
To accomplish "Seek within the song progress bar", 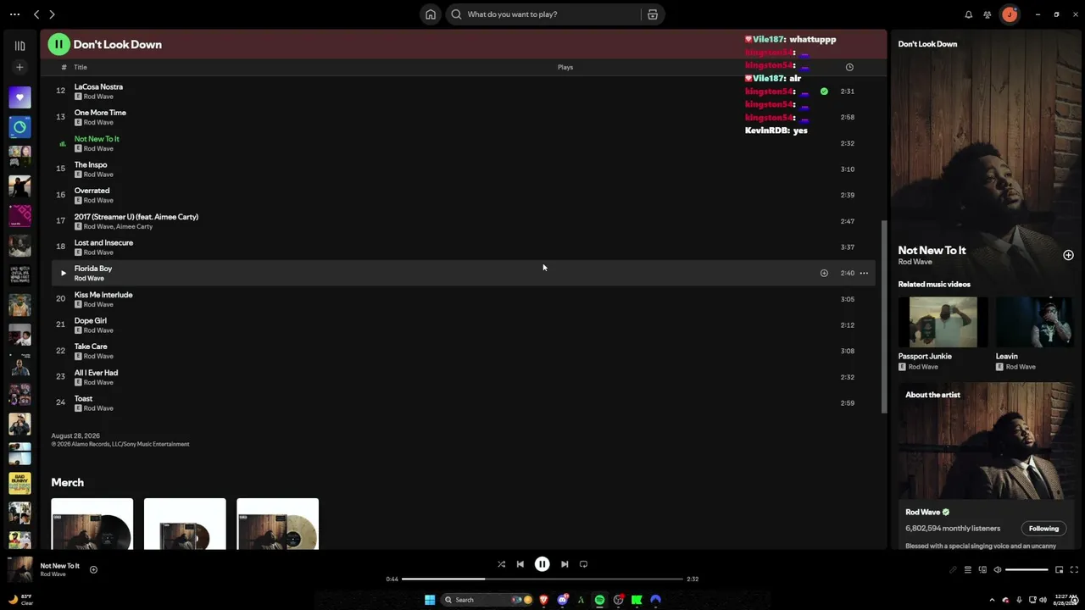I will tap(542, 579).
